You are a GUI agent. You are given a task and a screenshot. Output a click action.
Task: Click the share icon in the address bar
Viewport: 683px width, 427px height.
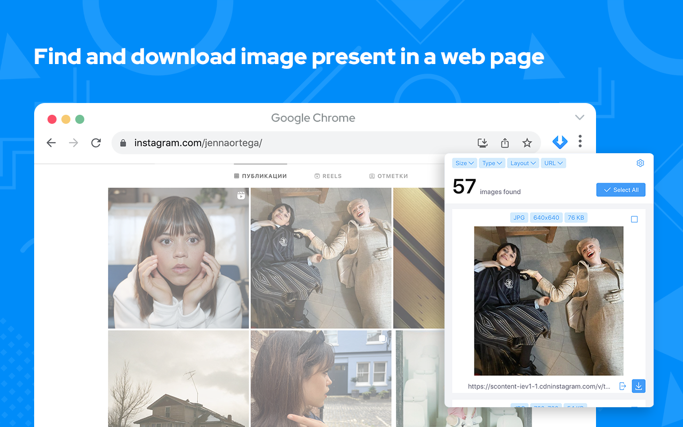[505, 143]
